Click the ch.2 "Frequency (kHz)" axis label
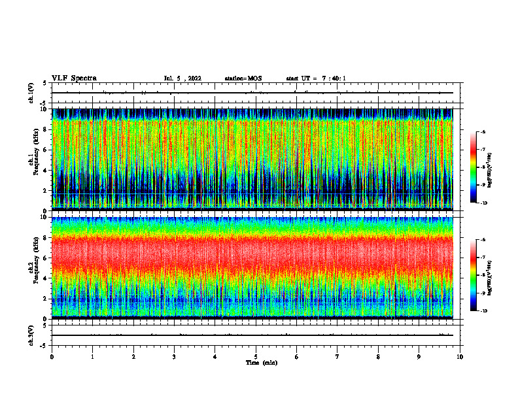 [x=37, y=260]
